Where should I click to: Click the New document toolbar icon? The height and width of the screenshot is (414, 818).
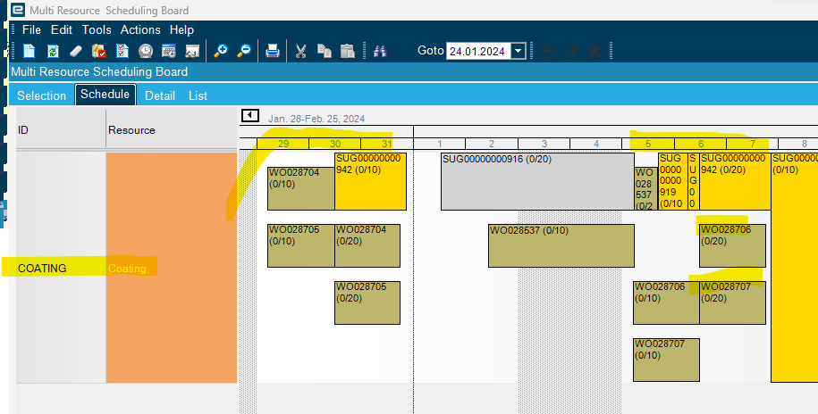tap(30, 51)
